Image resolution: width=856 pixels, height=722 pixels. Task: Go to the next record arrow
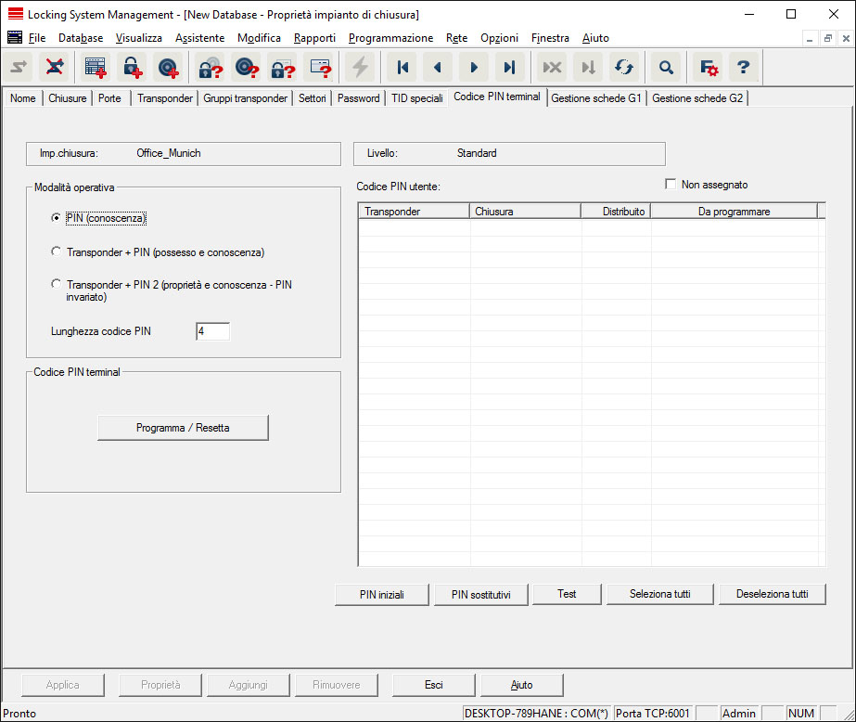pyautogui.click(x=474, y=67)
